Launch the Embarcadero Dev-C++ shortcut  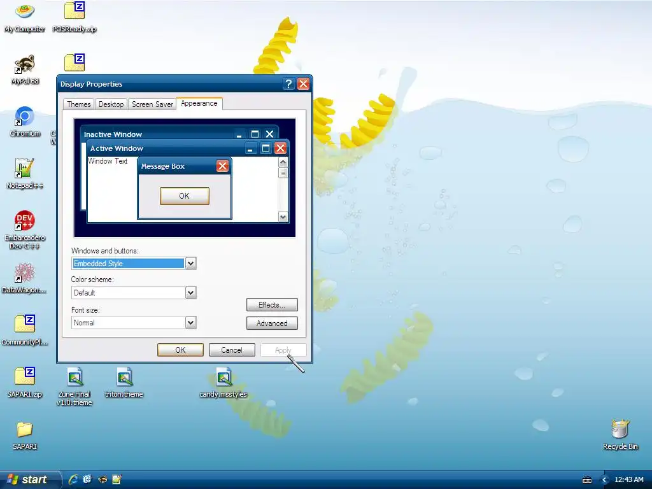click(x=25, y=229)
